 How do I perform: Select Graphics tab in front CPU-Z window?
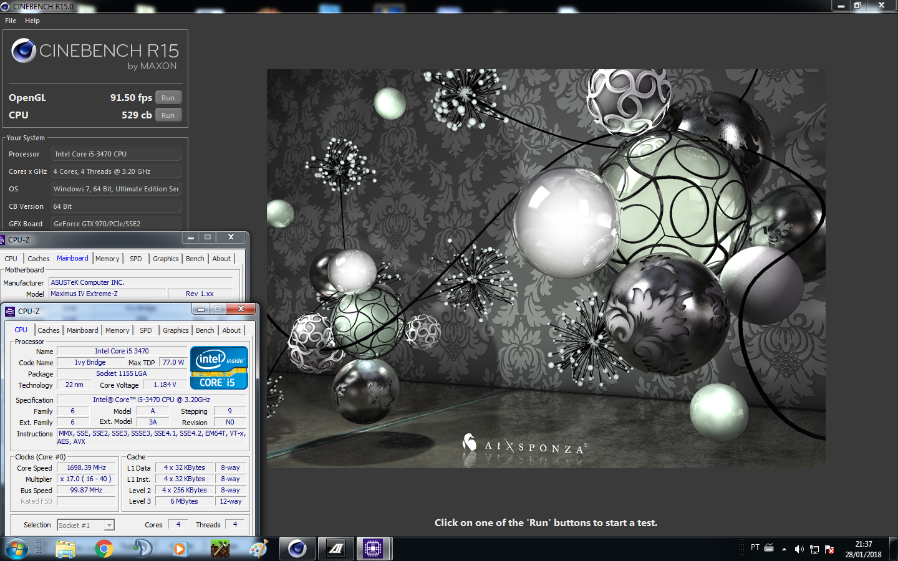pyautogui.click(x=176, y=330)
